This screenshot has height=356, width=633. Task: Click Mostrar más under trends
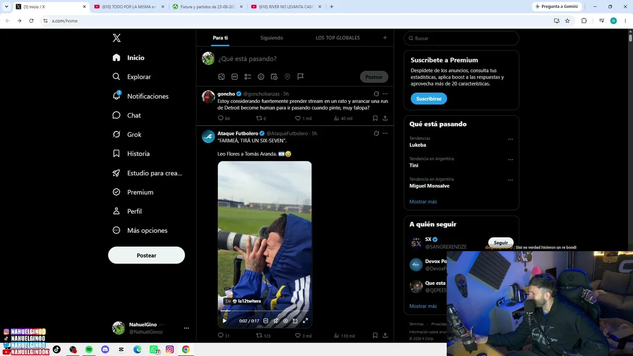423,202
